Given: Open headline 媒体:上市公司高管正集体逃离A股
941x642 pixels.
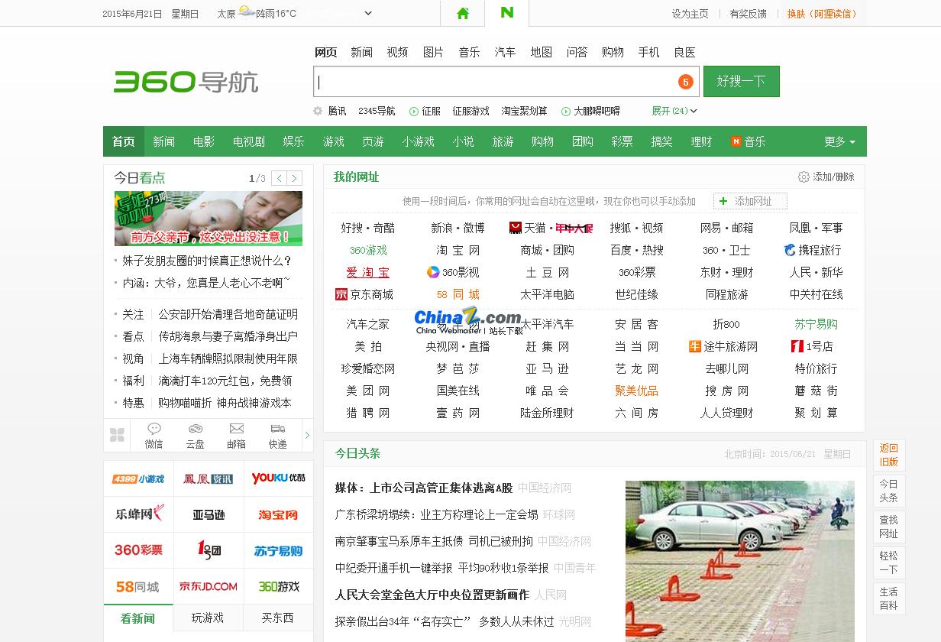Looking at the screenshot, I should pos(424,488).
